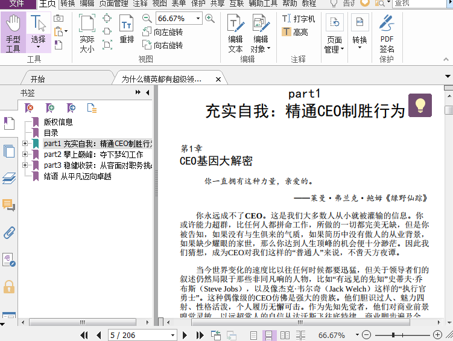The image size is (453, 341).
Task: Switch to the Edit (编辑) ribbon tab
Action: tap(87, 4)
